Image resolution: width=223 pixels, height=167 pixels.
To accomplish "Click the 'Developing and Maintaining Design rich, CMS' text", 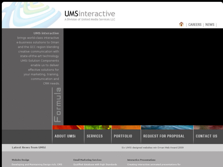I will coord(37,165).
